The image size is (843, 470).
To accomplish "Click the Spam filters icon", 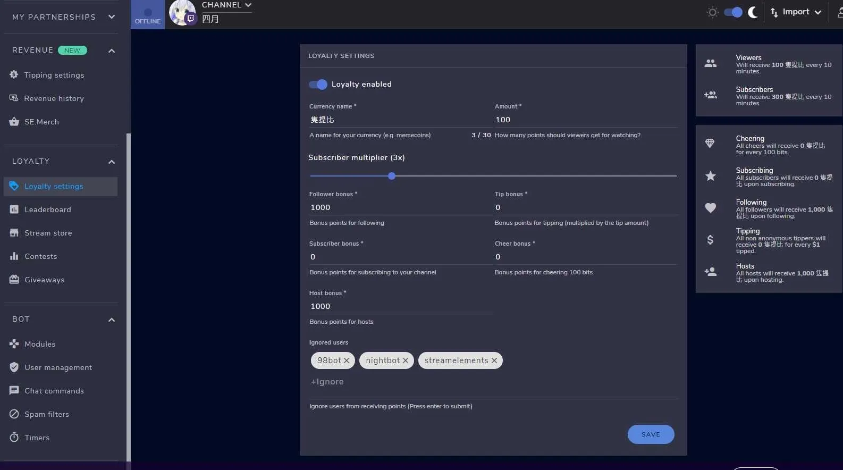I will point(14,414).
